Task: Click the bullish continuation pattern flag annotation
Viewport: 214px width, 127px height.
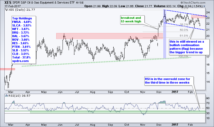Action: (189, 47)
